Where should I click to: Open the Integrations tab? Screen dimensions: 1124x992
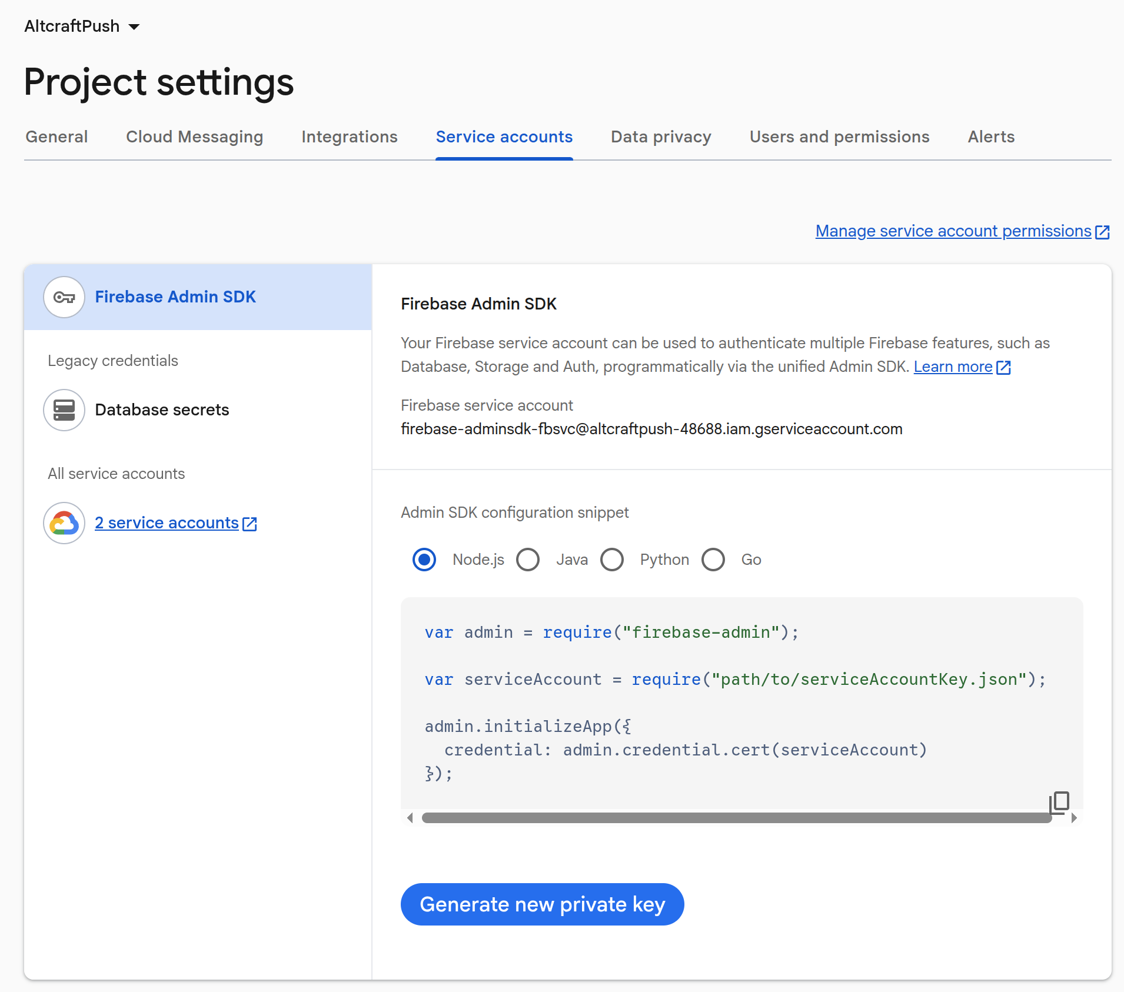click(x=350, y=137)
